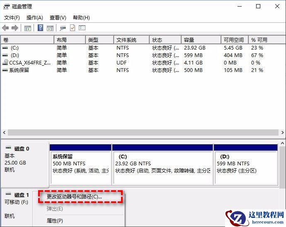Click the show/hide action pane icon

click(x=50, y=28)
